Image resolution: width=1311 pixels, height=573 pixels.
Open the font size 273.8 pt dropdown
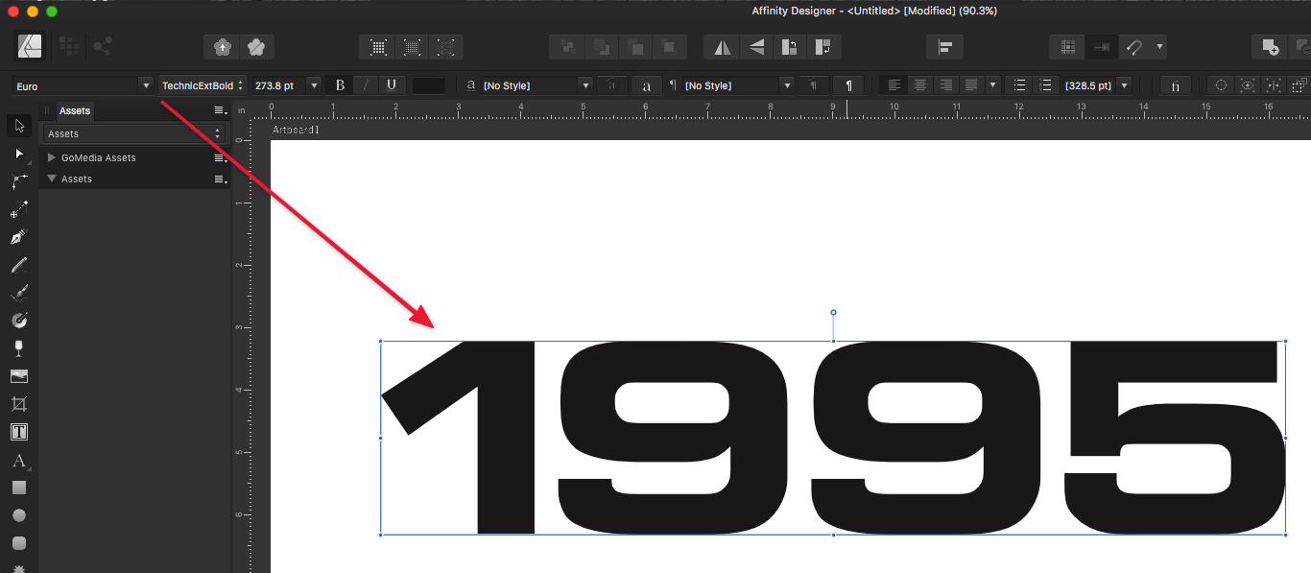point(313,86)
